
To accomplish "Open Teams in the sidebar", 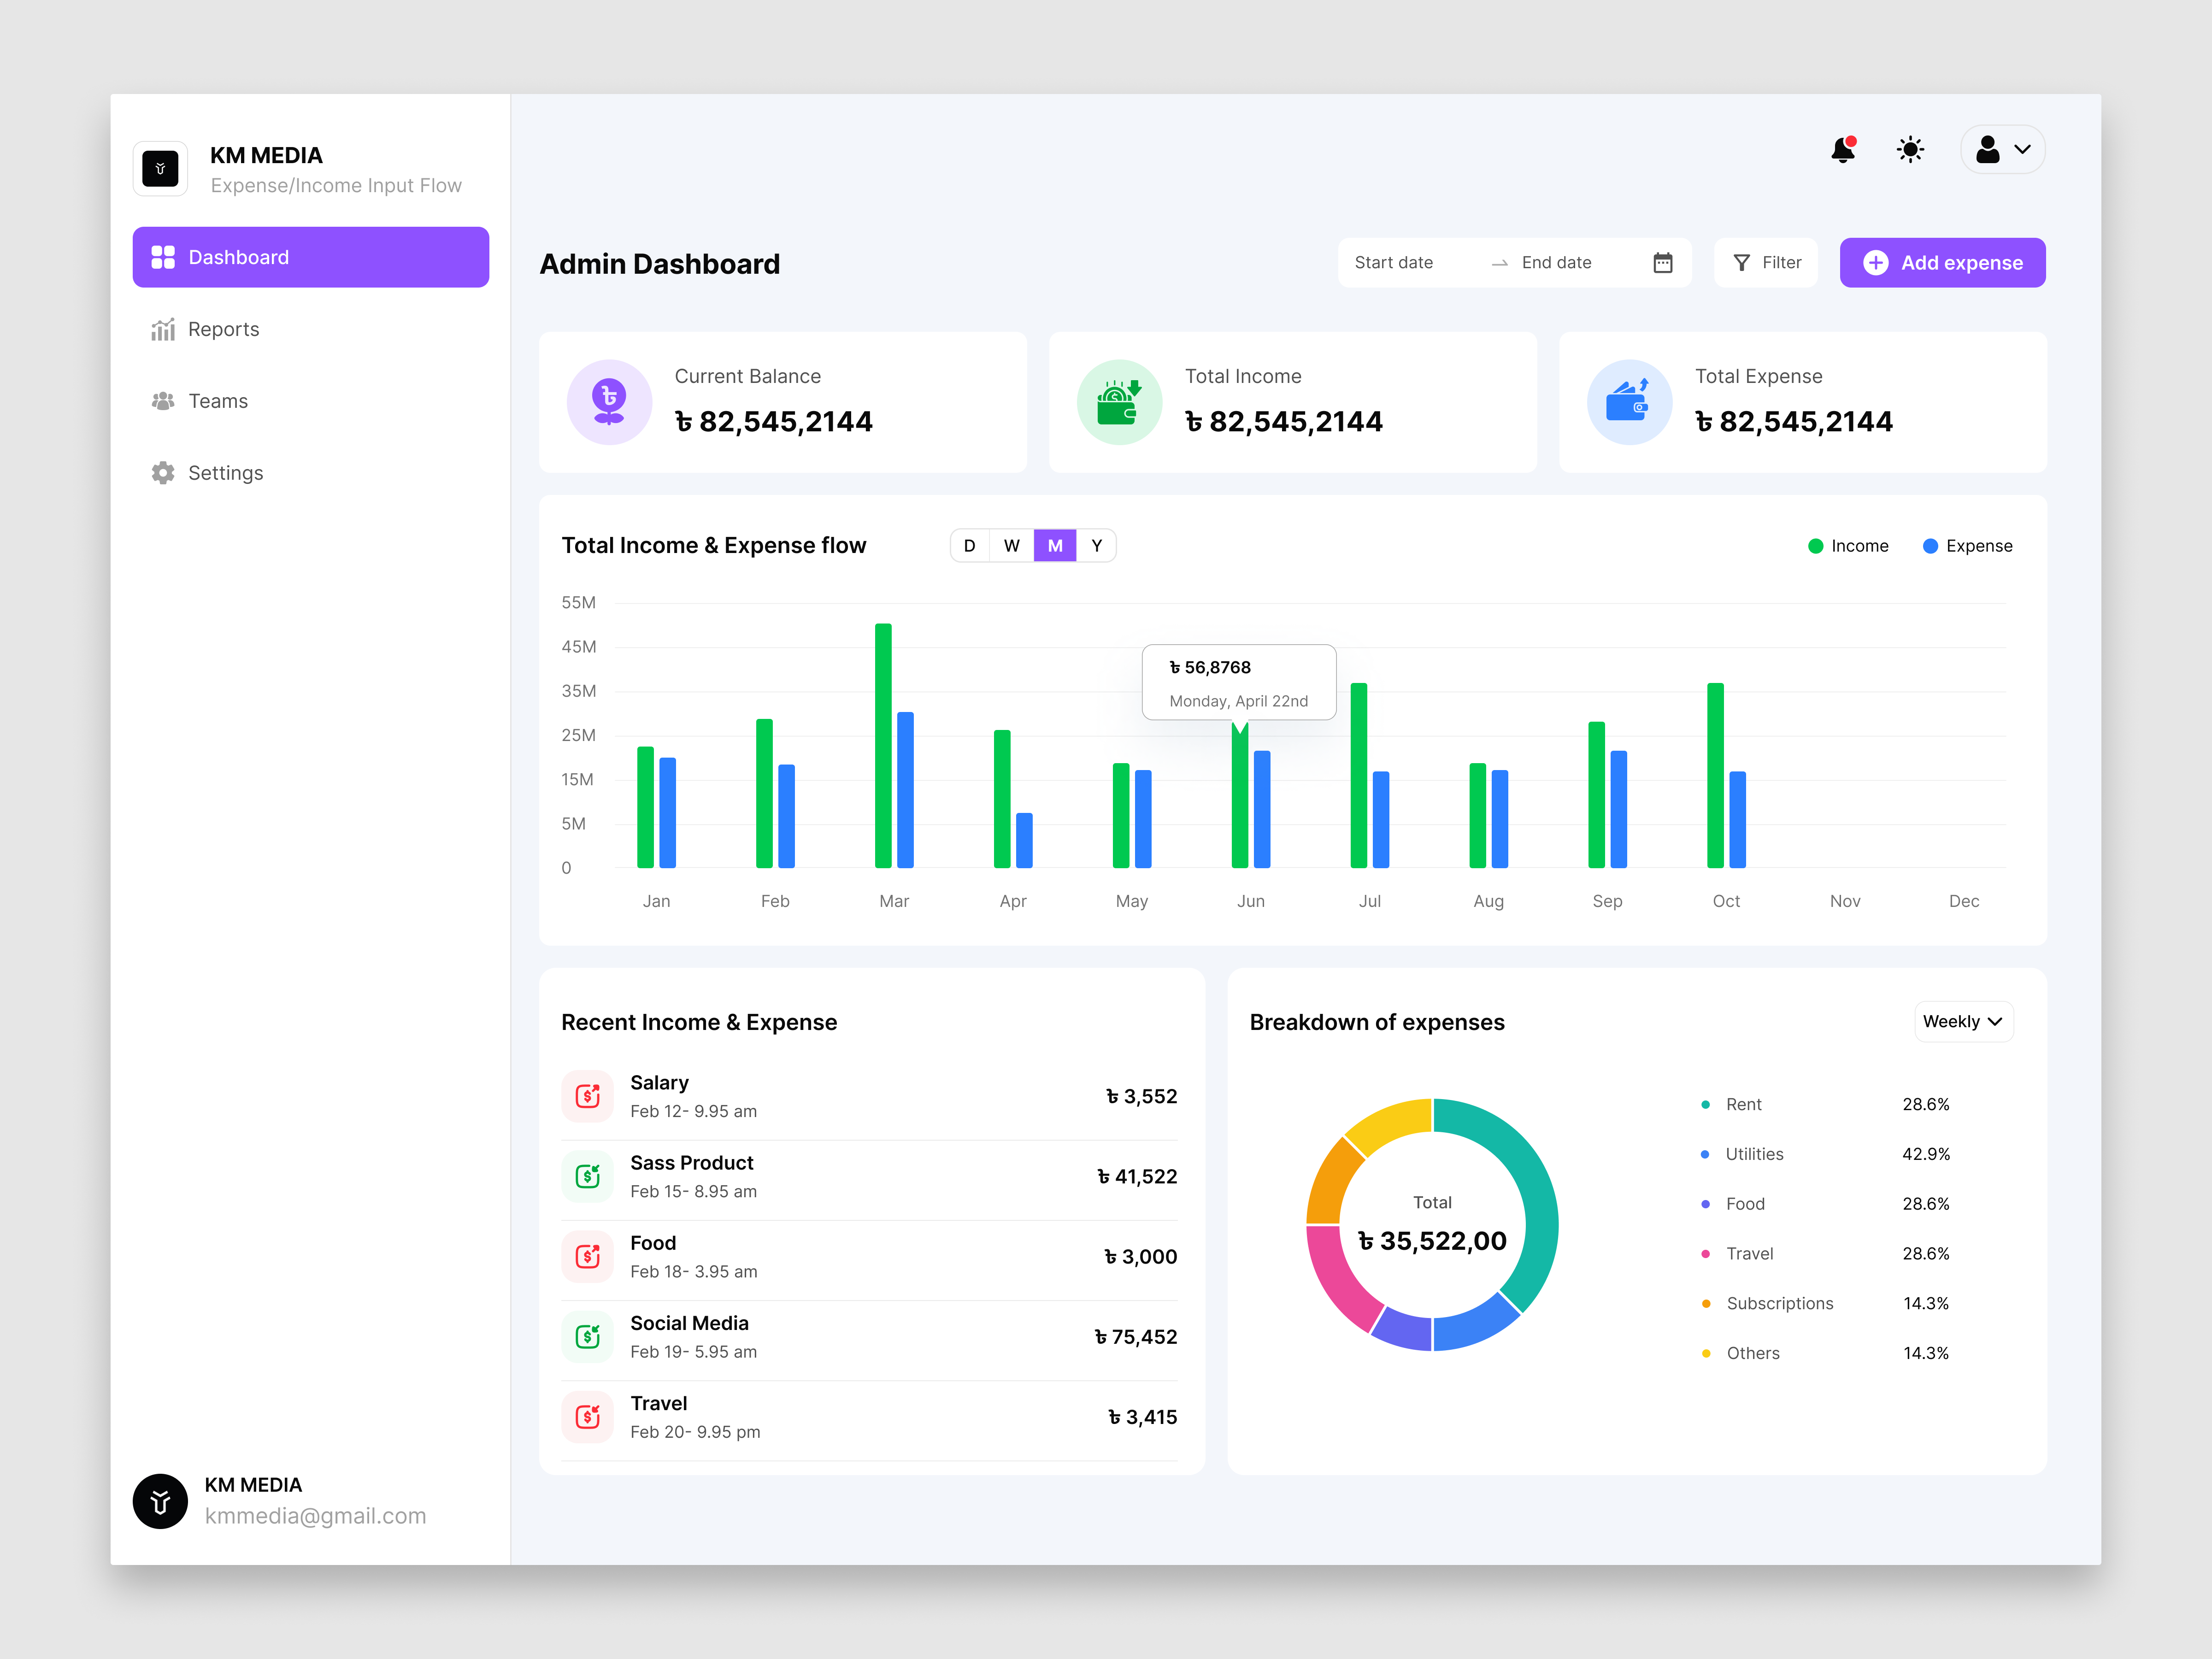I will tap(217, 401).
